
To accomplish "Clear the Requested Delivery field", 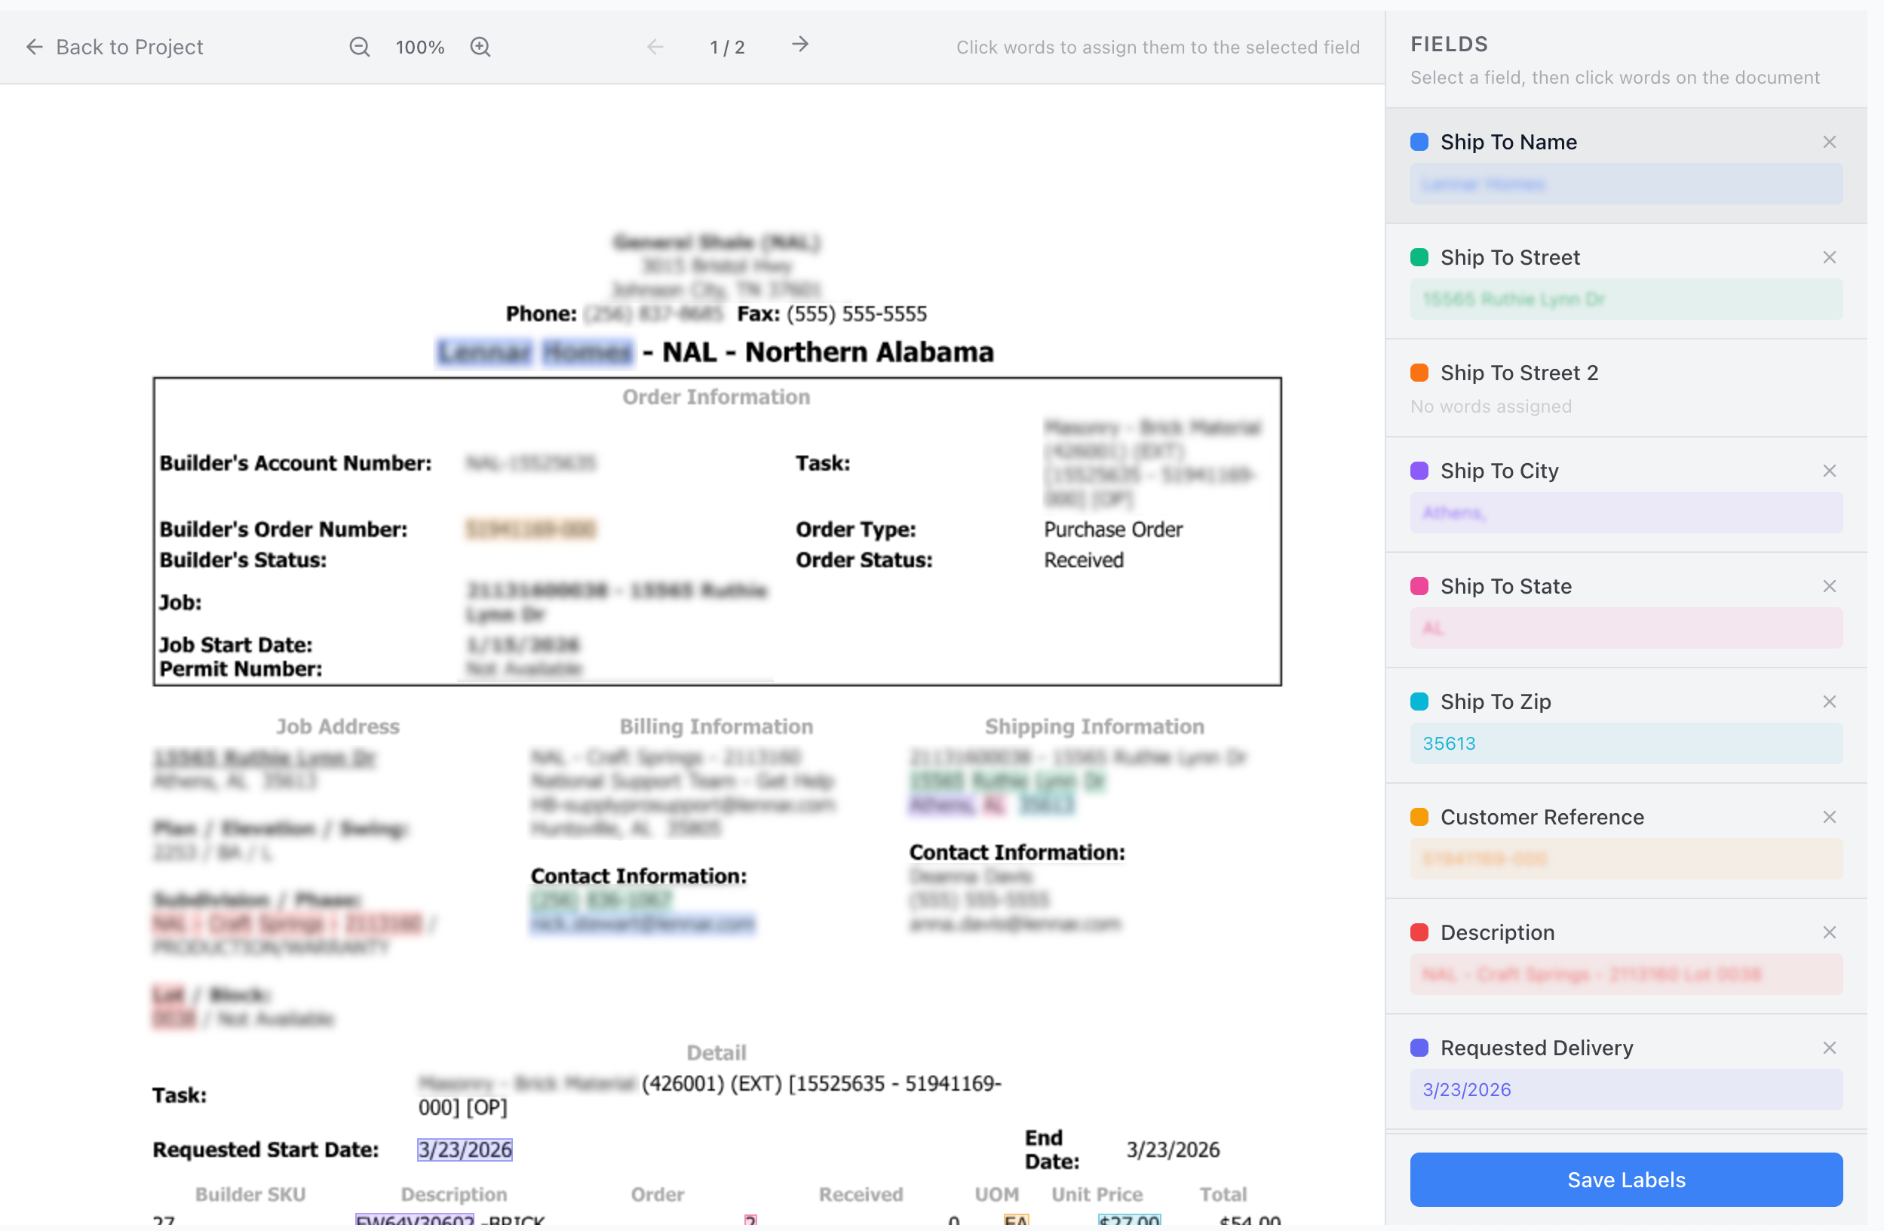I will (1830, 1049).
